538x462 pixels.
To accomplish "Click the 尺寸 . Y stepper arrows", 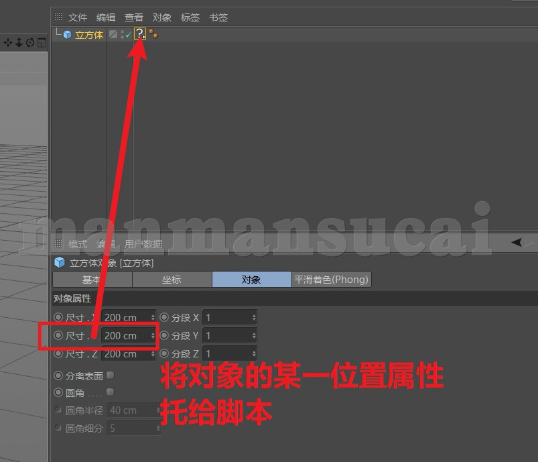I will [153, 335].
